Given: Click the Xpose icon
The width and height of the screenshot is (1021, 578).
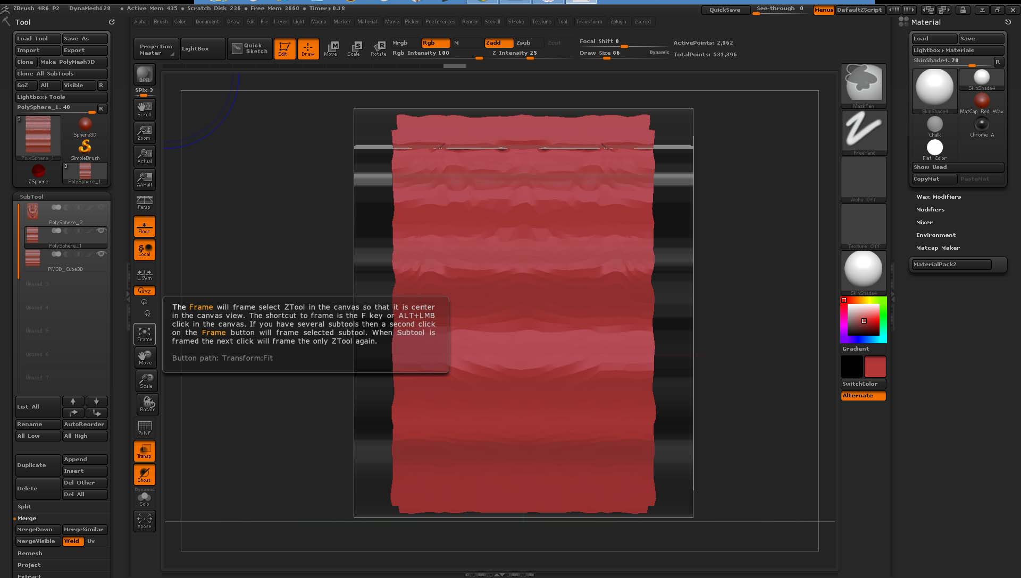Looking at the screenshot, I should [144, 521].
